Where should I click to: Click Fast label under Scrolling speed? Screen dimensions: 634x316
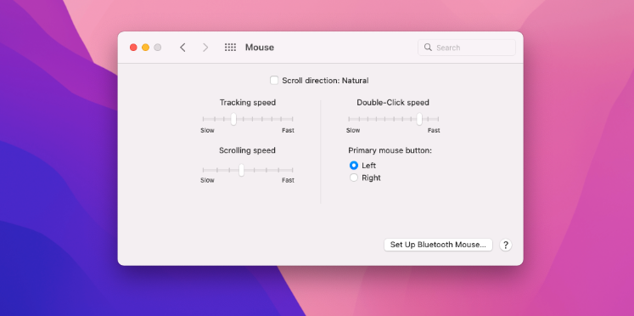coord(288,180)
